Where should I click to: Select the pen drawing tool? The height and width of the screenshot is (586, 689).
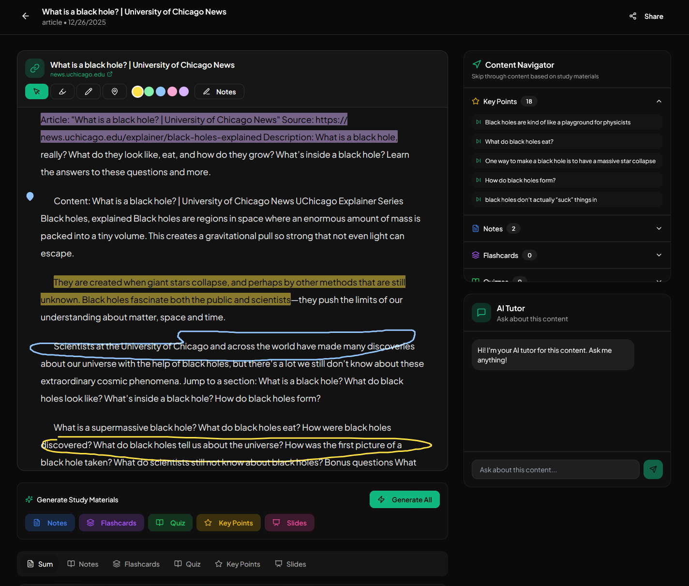88,91
